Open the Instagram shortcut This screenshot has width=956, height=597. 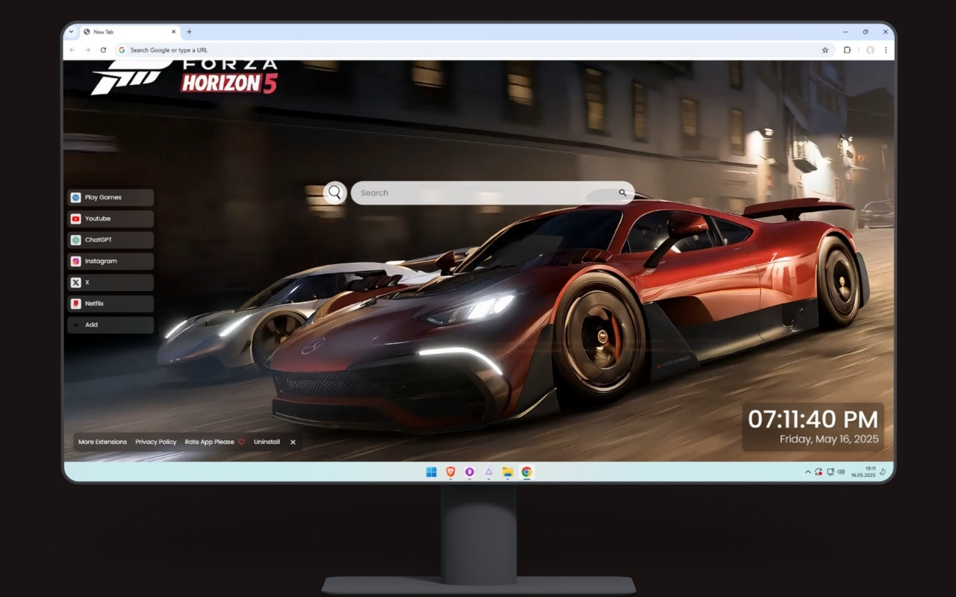pyautogui.click(x=111, y=261)
